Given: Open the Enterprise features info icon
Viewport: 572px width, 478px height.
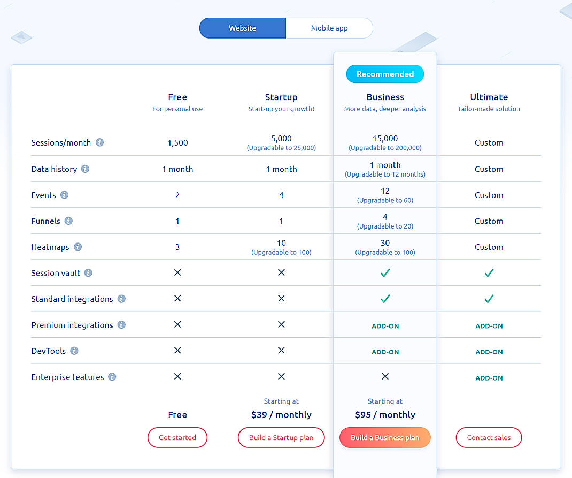Looking at the screenshot, I should (x=112, y=377).
